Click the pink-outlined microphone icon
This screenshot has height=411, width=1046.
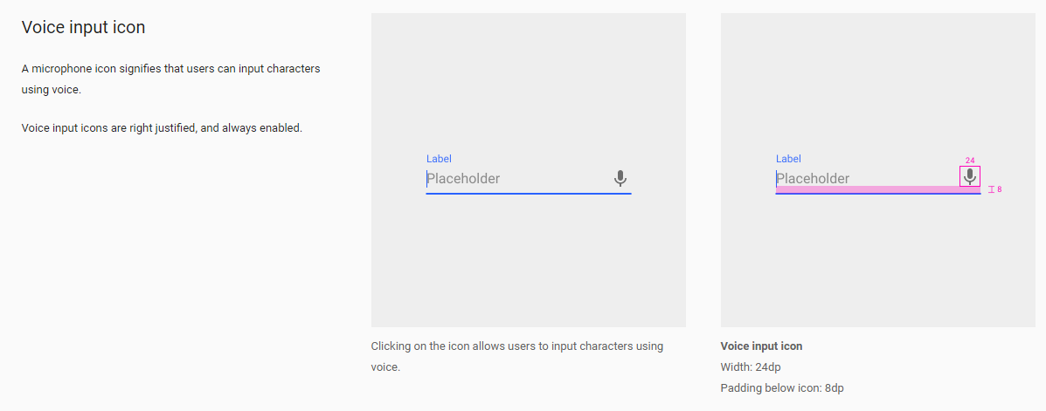[969, 176]
